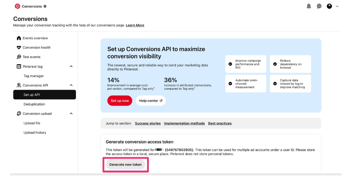The width and height of the screenshot is (352, 176).
Task: Open Tag manager
Action: coord(33,76)
